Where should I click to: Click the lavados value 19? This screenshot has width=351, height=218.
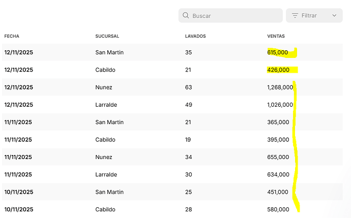tap(189, 140)
